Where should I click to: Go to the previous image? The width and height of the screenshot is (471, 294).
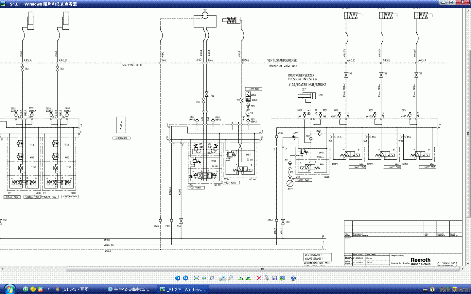178,278
